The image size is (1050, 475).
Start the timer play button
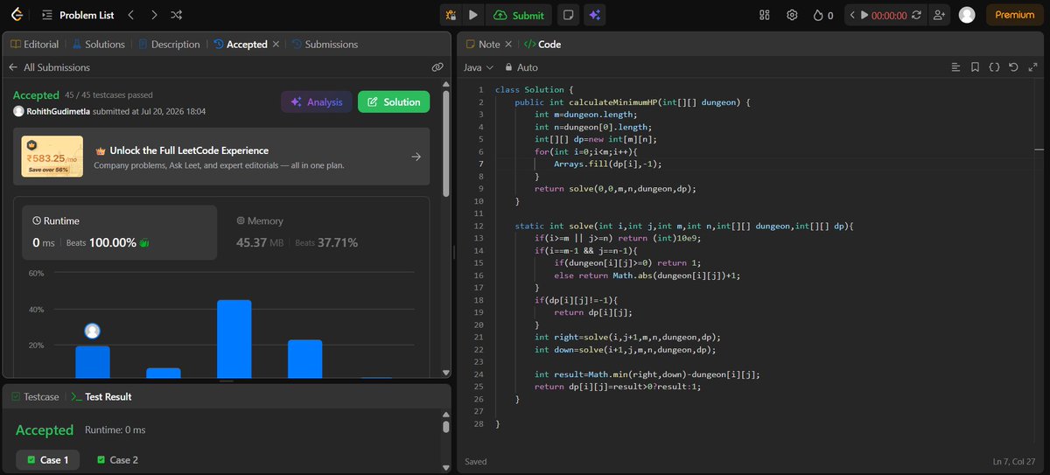(864, 15)
